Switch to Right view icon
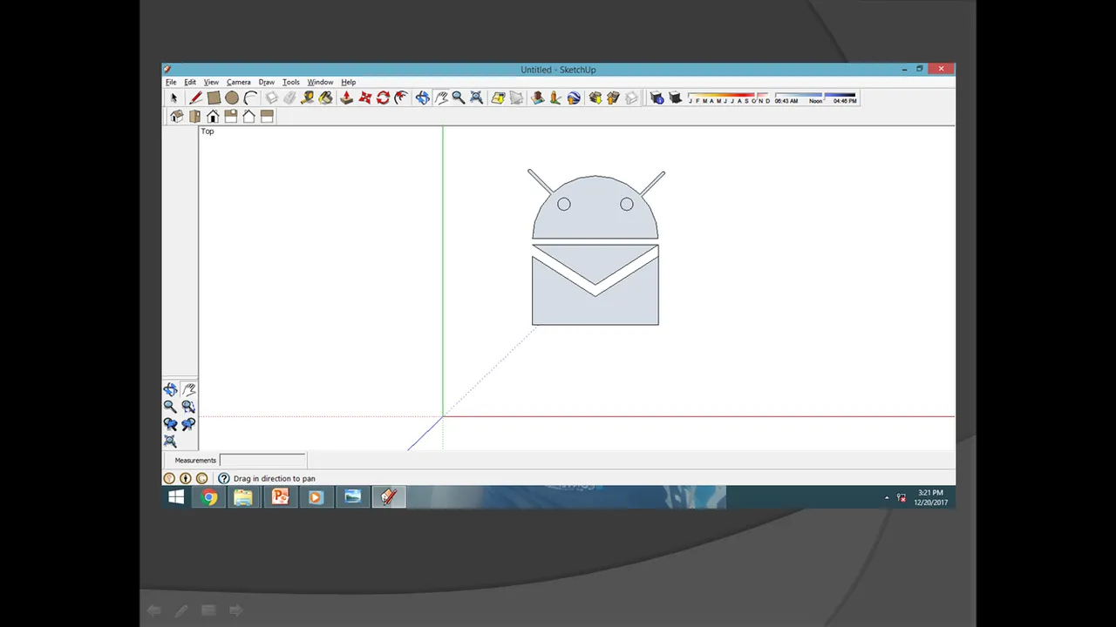This screenshot has width=1116, height=627. click(231, 116)
